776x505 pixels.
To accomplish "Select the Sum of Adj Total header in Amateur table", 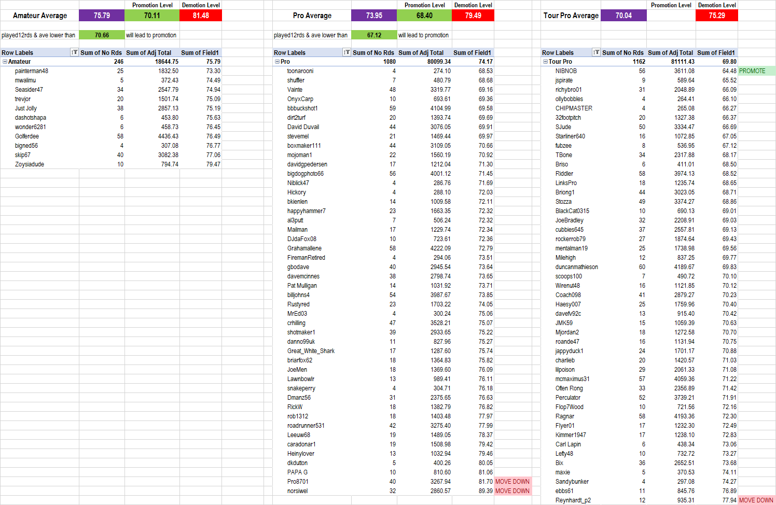I will tap(149, 52).
